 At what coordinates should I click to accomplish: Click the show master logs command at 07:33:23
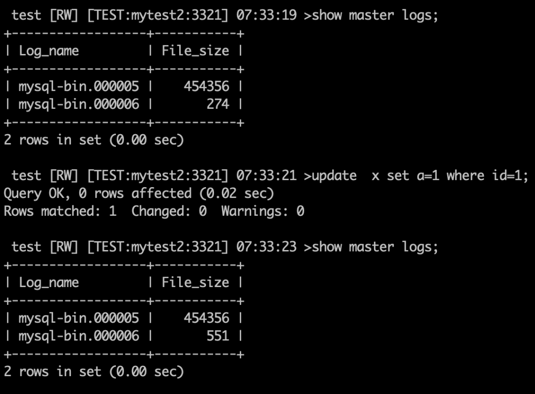375,246
